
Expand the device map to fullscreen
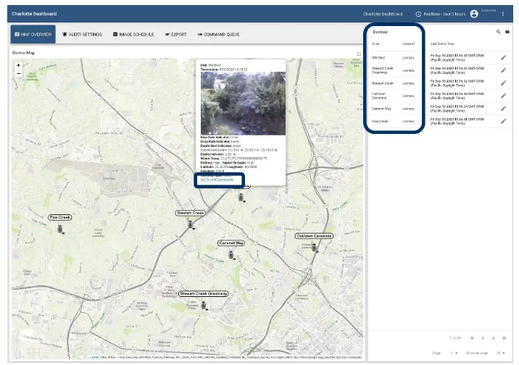[359, 54]
